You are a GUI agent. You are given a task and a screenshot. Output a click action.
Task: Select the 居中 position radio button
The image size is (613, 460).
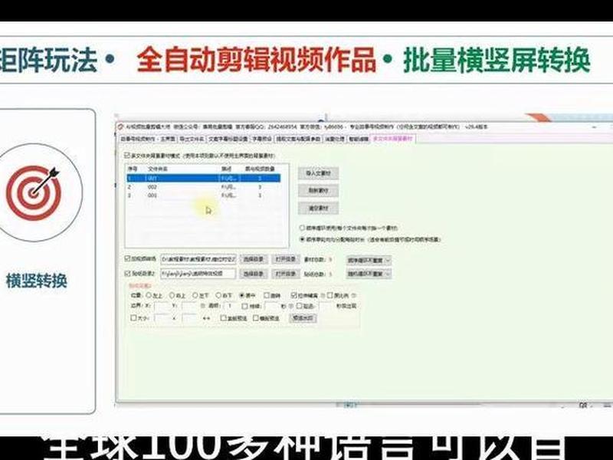242,295
